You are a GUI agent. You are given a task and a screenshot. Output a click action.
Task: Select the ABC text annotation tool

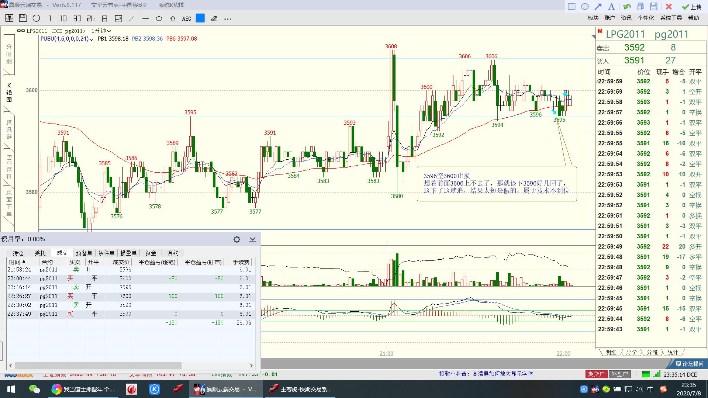pyautogui.click(x=187, y=18)
